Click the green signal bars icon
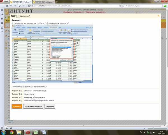 point(165,6)
